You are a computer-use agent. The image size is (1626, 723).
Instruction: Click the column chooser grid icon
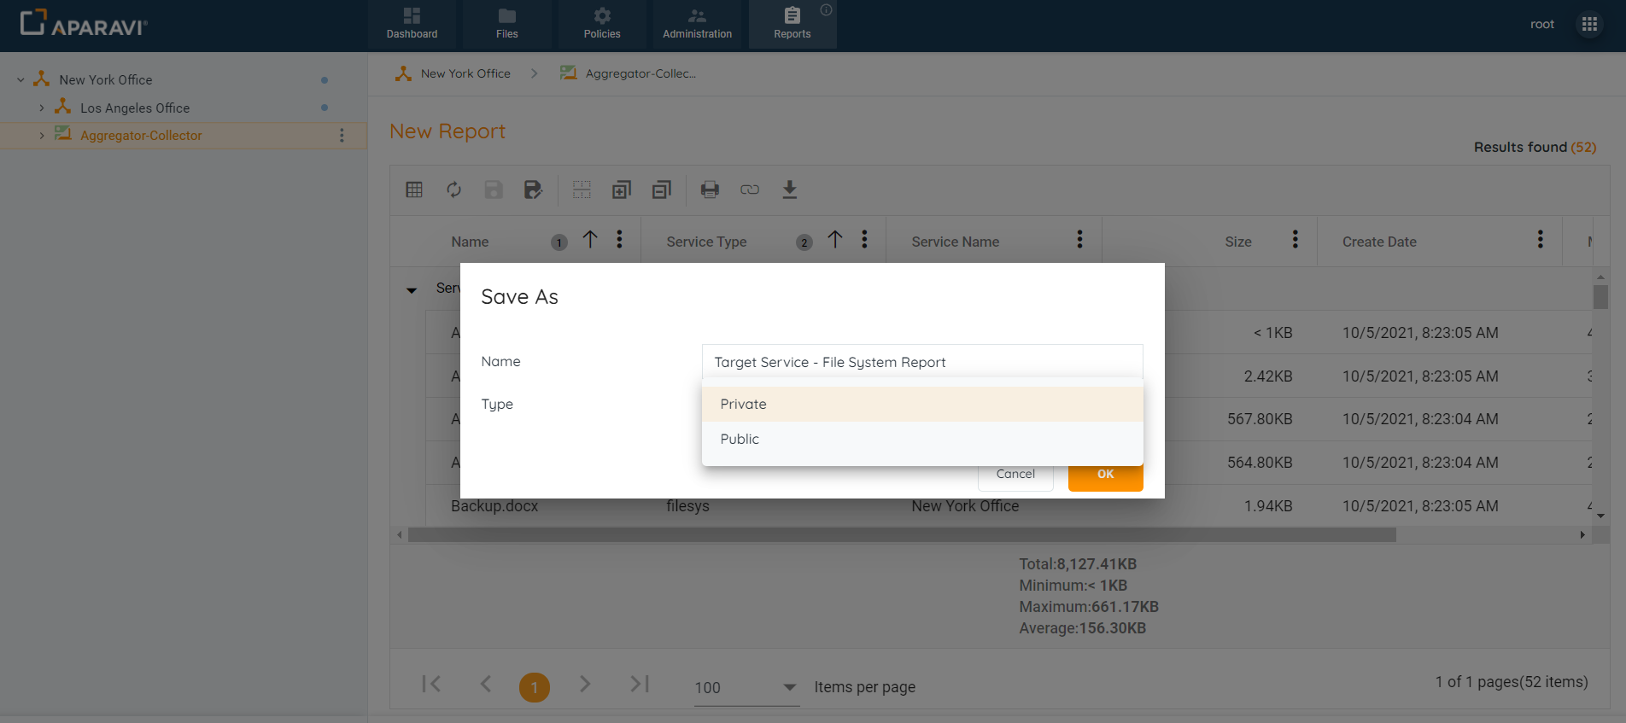414,189
